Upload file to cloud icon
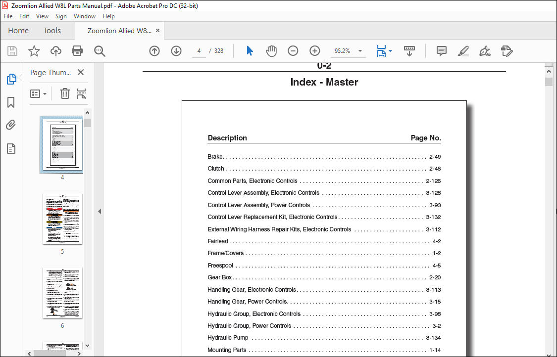Screen dimensions: 557x357 pos(56,51)
